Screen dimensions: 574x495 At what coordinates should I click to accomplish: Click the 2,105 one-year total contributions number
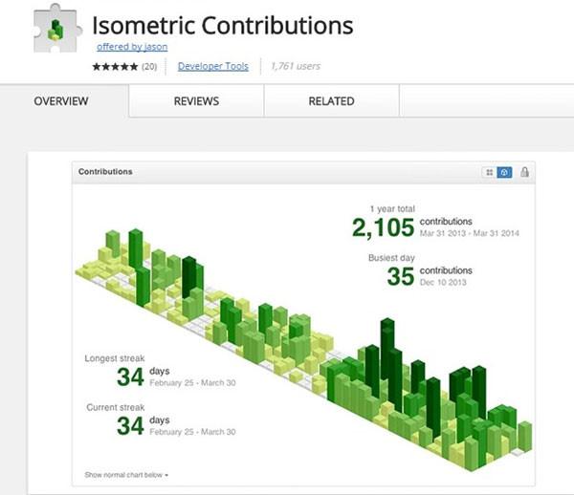pos(383,227)
